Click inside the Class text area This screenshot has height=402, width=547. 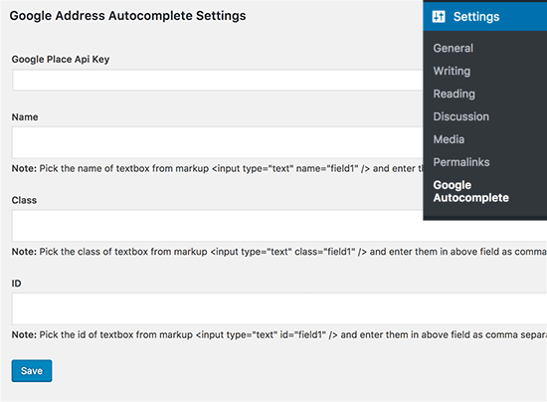[x=279, y=226]
